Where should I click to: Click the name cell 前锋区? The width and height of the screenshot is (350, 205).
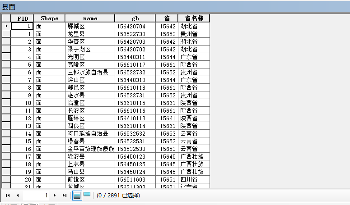pos(90,179)
